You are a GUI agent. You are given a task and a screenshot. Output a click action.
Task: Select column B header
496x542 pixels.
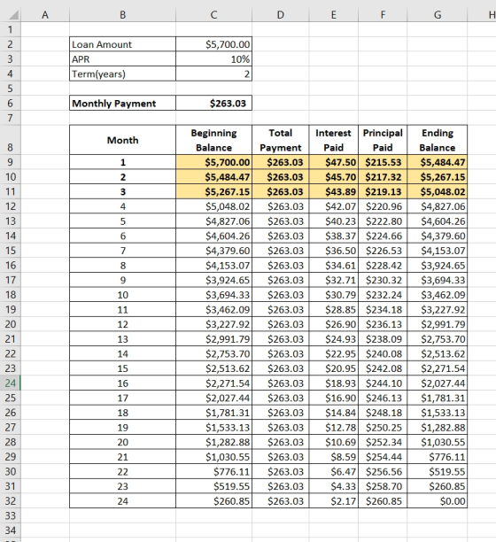pos(123,15)
